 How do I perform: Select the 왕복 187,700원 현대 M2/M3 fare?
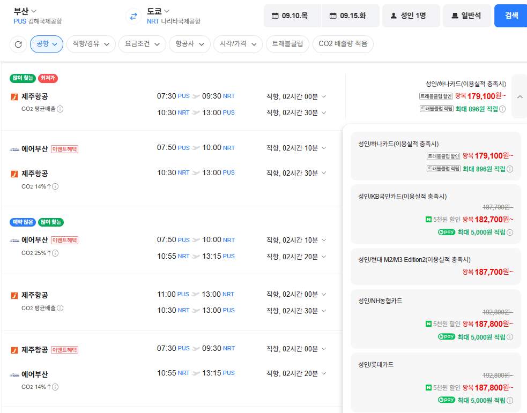tap(435, 266)
